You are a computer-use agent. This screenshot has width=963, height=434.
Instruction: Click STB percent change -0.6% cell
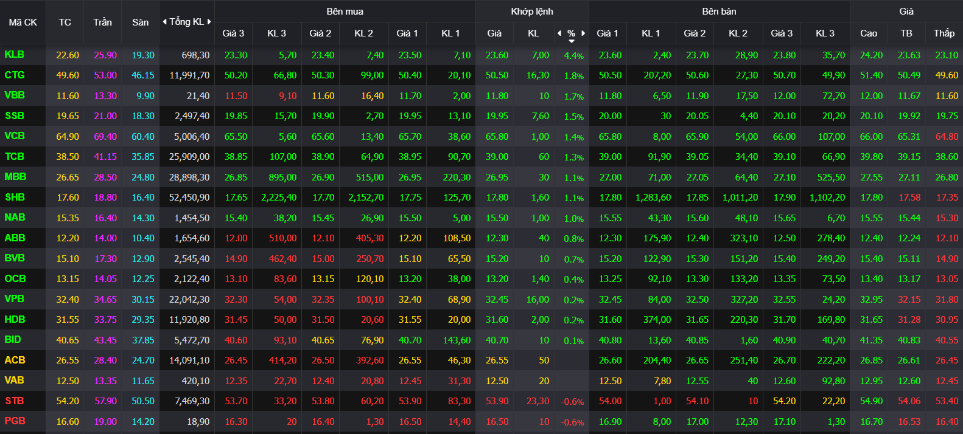point(572,402)
